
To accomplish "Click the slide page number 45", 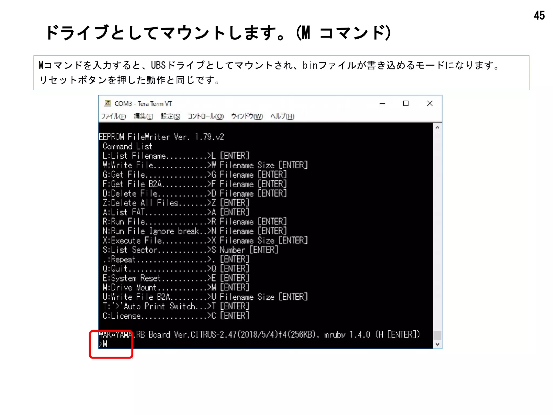I will click(539, 15).
